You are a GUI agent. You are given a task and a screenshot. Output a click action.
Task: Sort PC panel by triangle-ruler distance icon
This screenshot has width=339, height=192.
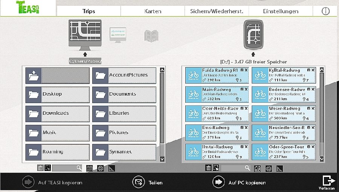point(111,168)
